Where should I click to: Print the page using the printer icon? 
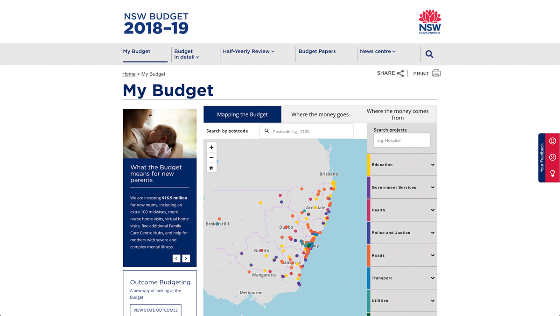436,73
